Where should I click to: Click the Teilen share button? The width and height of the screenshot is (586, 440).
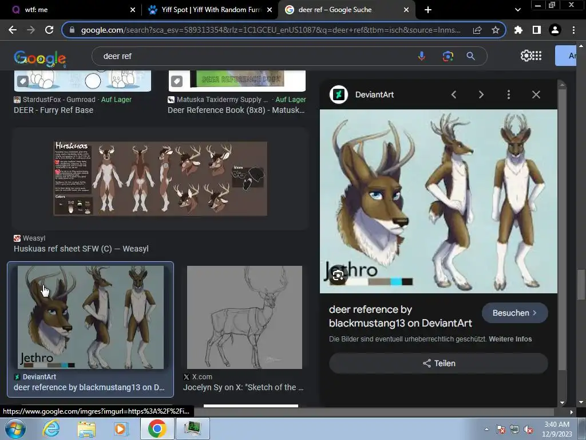(438, 363)
